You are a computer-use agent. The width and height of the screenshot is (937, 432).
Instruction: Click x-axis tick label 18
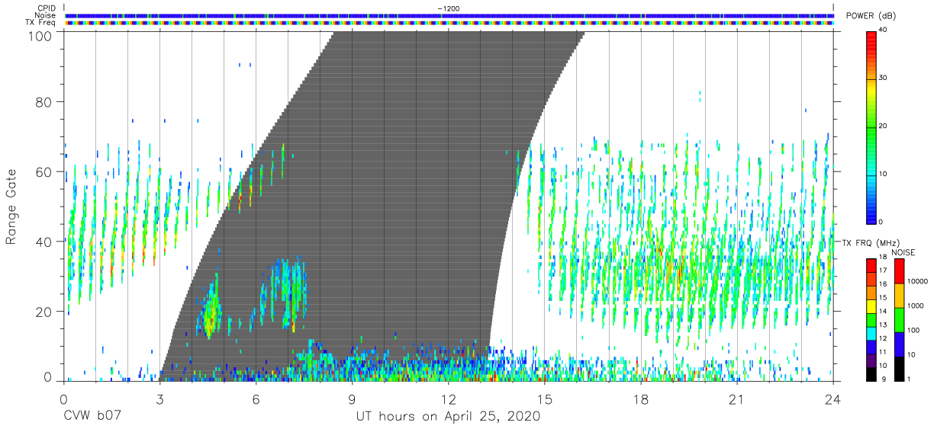[x=641, y=399]
